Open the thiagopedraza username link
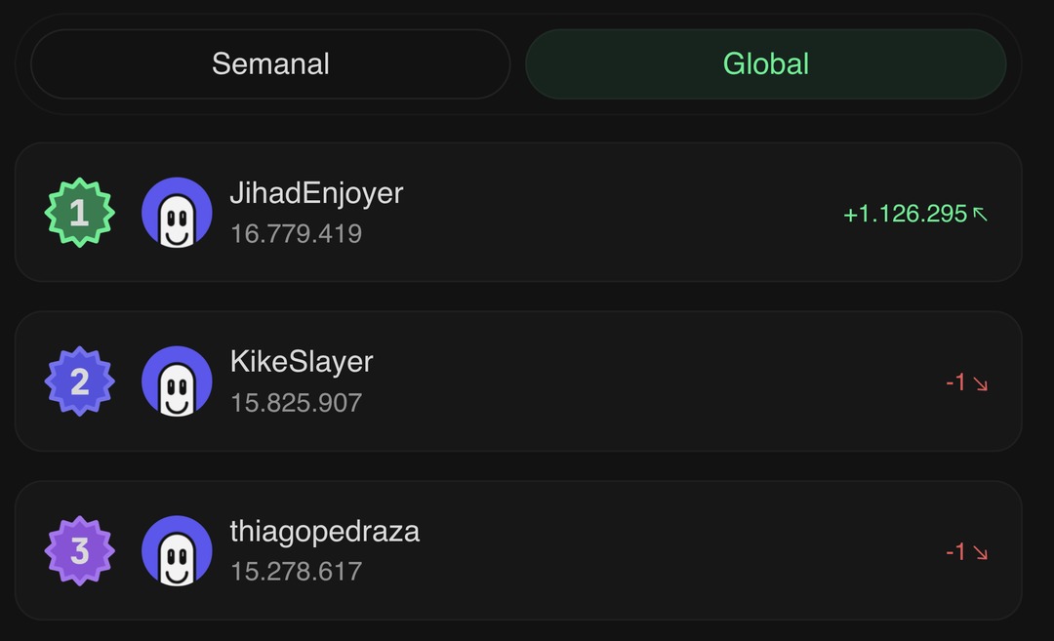Screen dimensions: 1054x641 coord(325,532)
